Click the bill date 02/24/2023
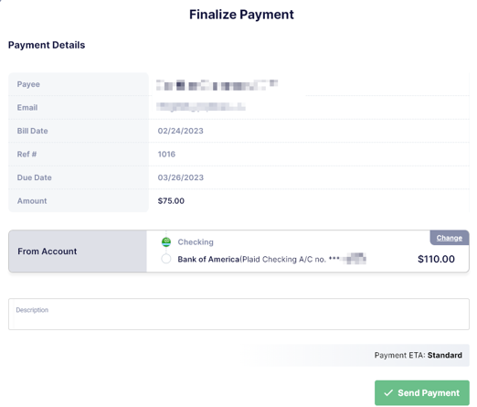This screenshot has height=407, width=477. click(x=180, y=131)
